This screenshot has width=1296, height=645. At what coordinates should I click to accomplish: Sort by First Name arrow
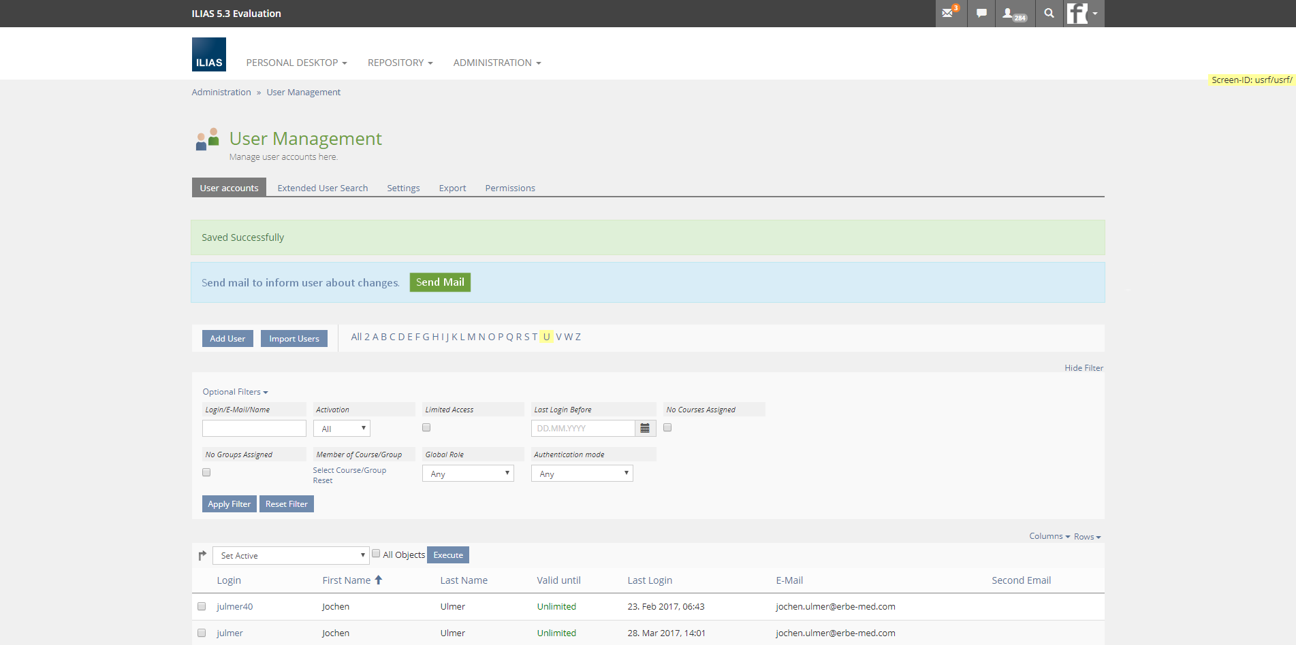(379, 580)
